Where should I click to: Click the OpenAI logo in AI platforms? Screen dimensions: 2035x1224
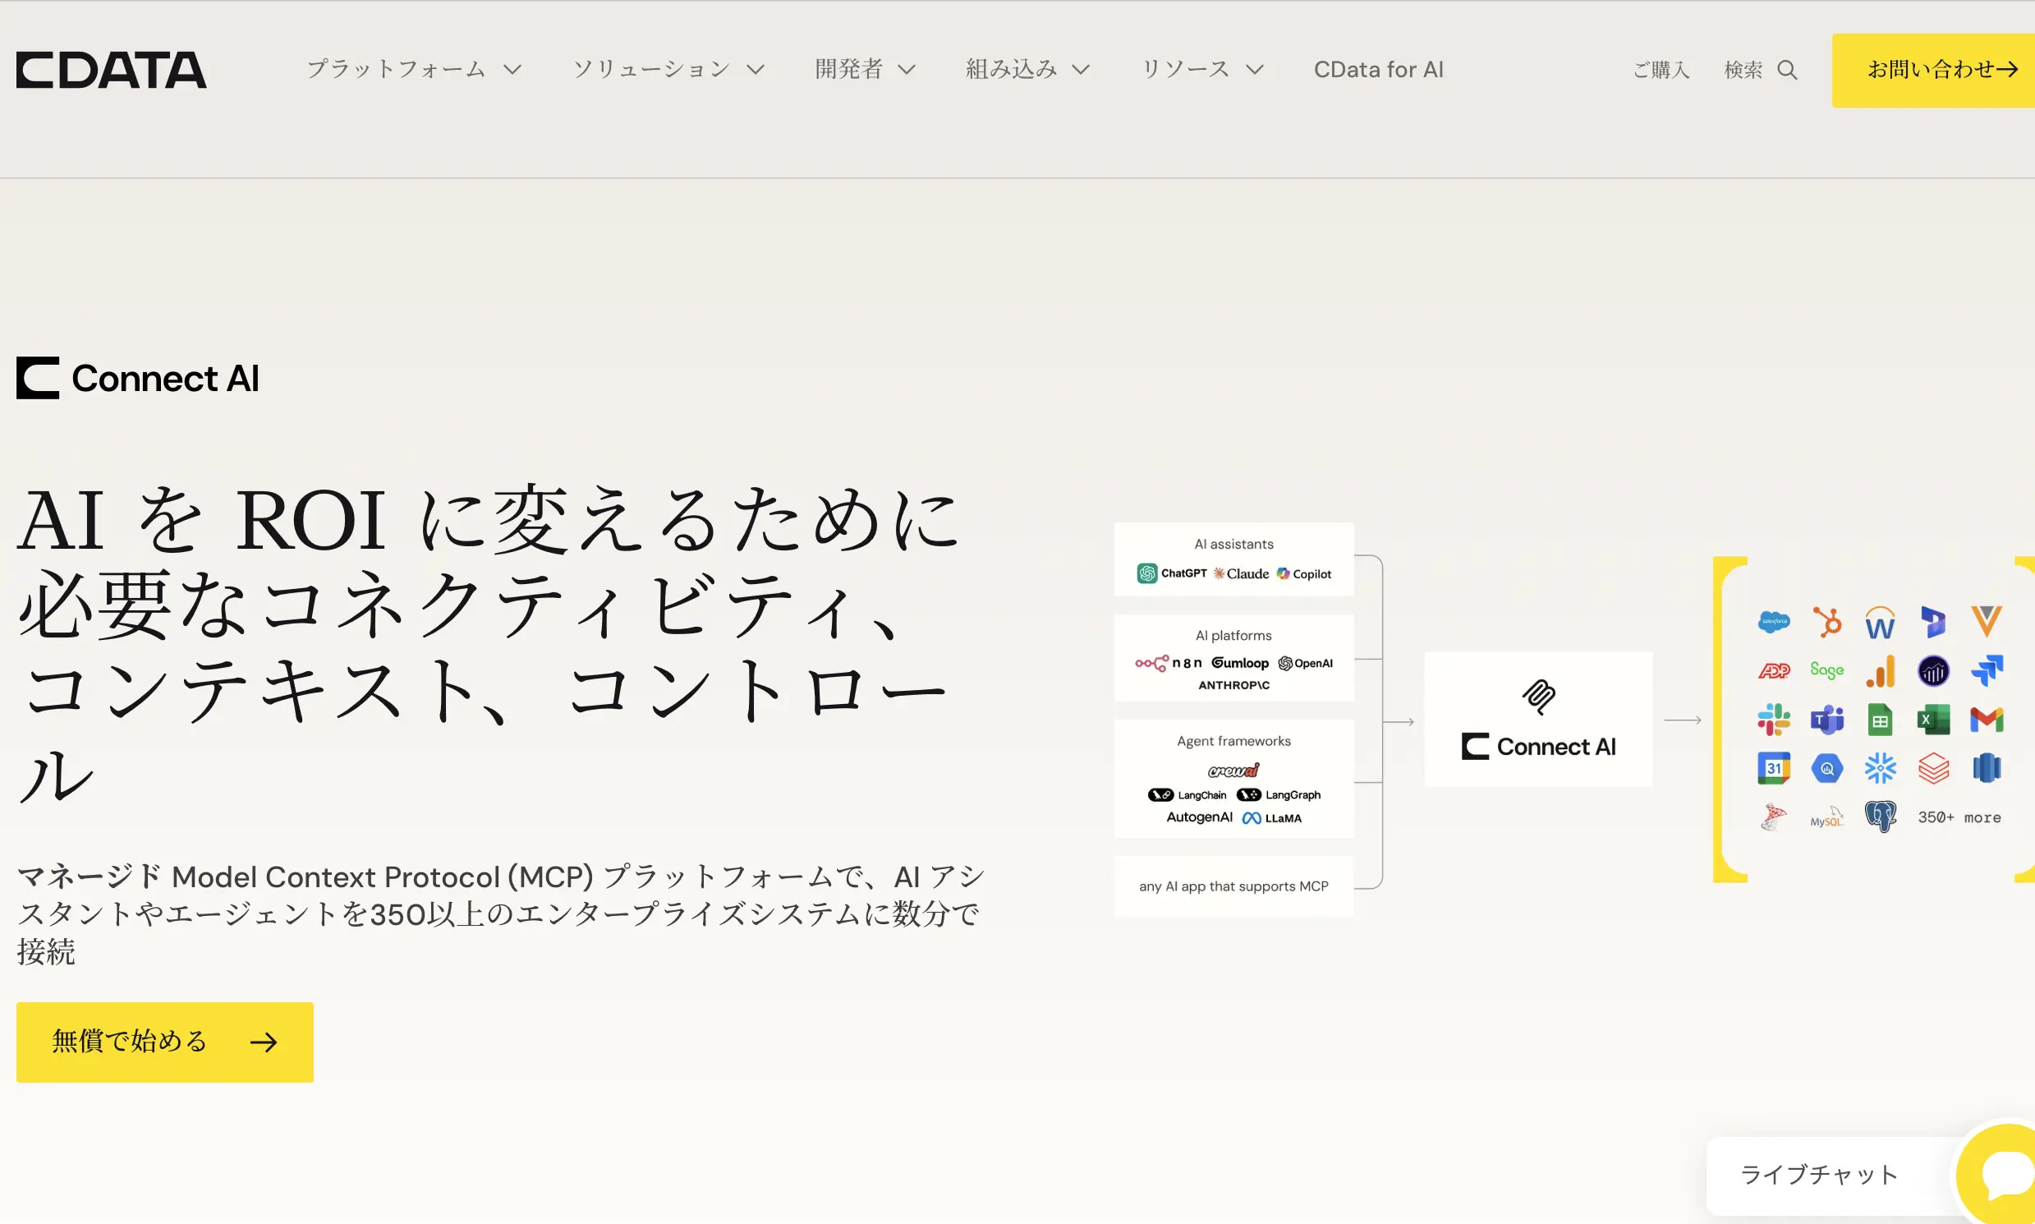pos(1305,663)
